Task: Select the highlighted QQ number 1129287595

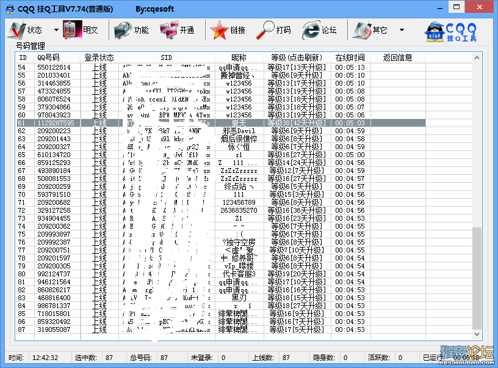Action: (x=56, y=123)
